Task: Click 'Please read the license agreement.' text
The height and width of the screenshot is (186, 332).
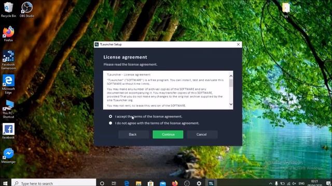Action: (x=130, y=64)
